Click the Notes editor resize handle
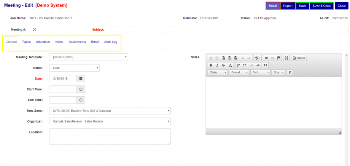Viewport: 350px width, 166px height. point(340,132)
